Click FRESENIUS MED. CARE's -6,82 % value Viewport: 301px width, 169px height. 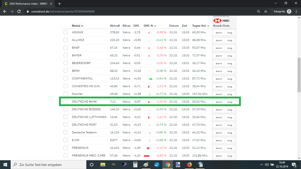click(x=161, y=156)
